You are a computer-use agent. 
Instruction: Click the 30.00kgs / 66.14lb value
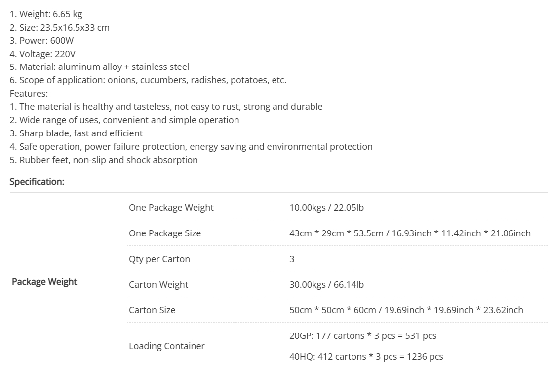(x=326, y=284)
